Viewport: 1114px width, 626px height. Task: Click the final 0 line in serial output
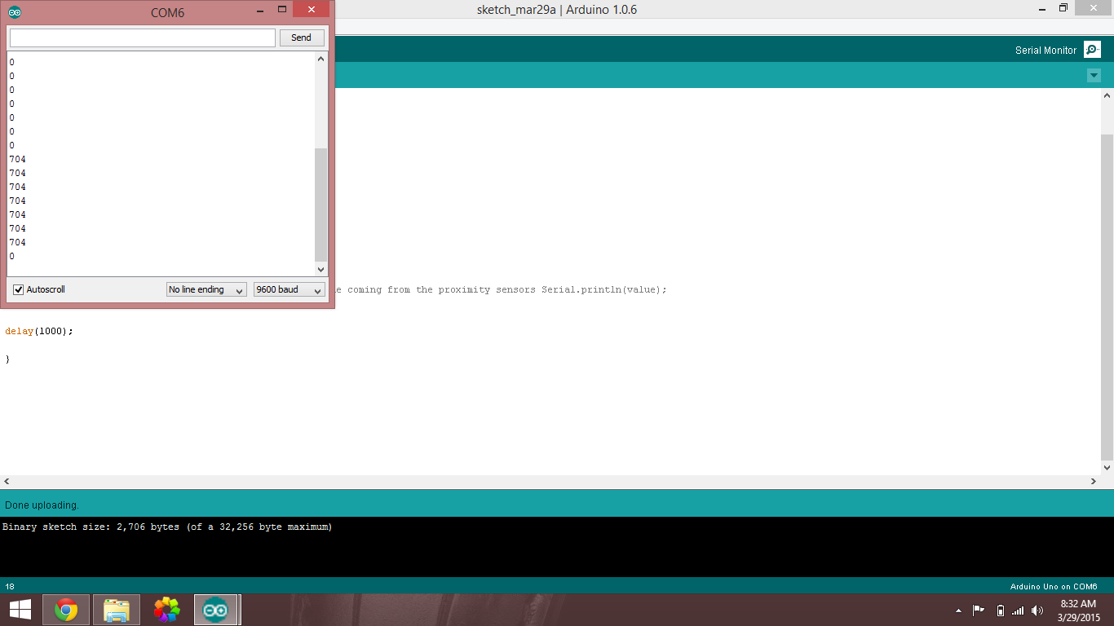11,256
